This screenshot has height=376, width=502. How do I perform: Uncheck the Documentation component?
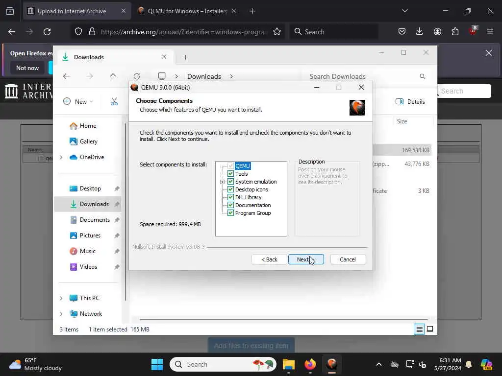click(230, 205)
